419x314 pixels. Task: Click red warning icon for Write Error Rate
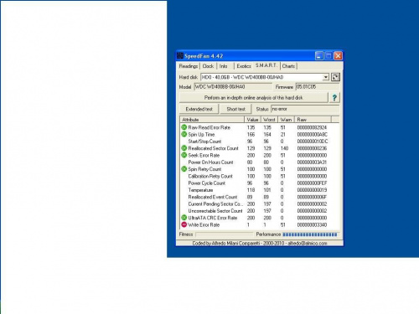click(184, 224)
